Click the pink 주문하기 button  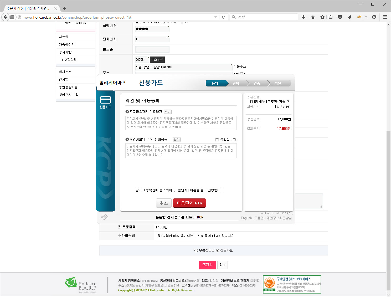[x=208, y=265]
